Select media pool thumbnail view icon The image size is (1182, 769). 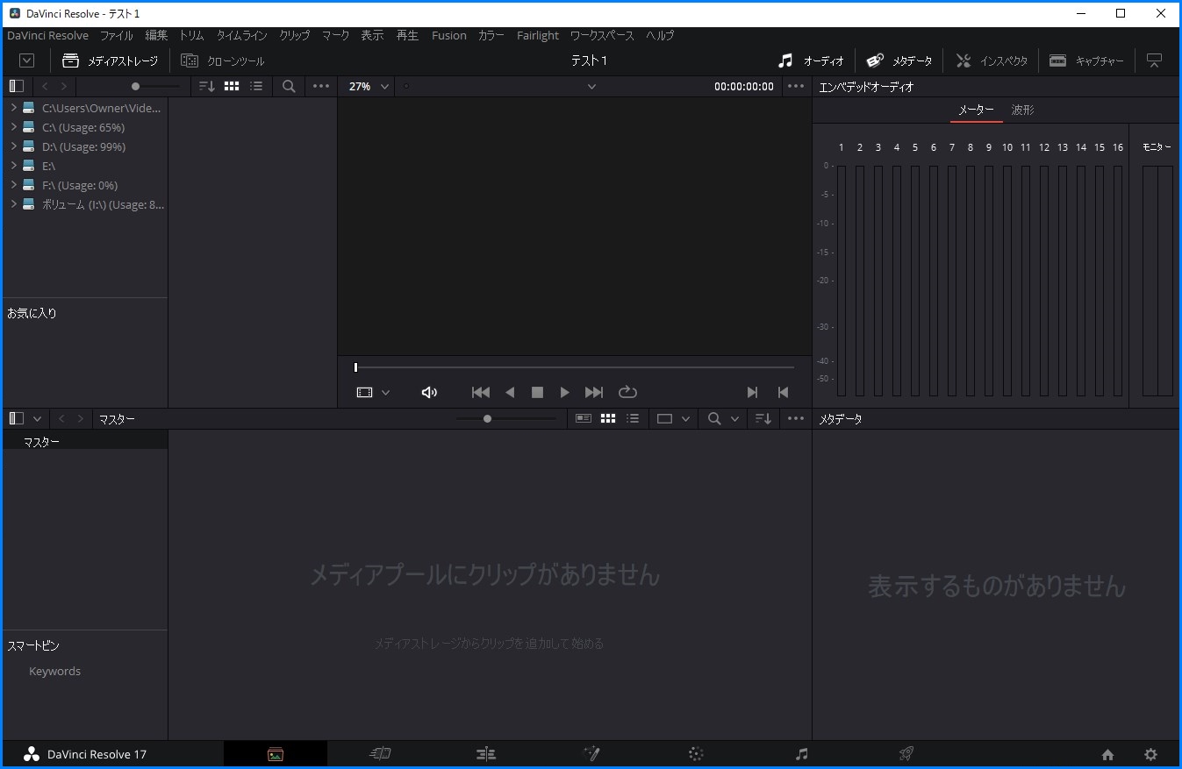[x=608, y=419]
